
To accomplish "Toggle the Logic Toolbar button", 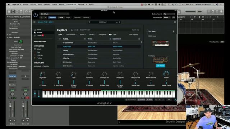I will point(21,11).
